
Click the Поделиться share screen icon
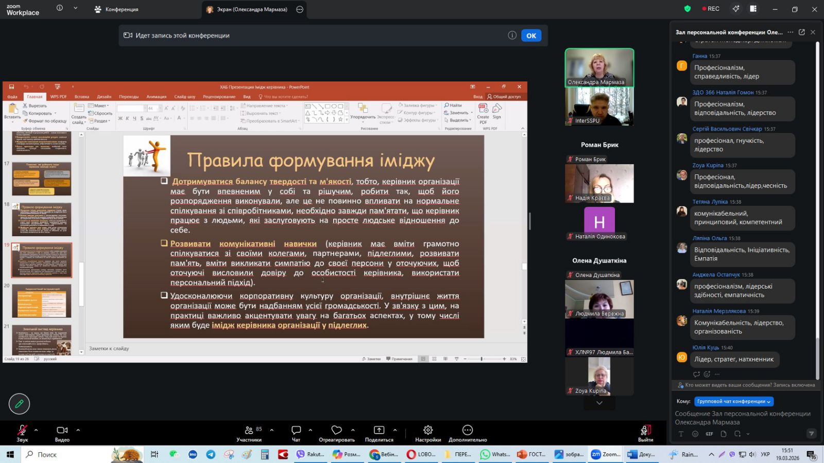tap(379, 430)
